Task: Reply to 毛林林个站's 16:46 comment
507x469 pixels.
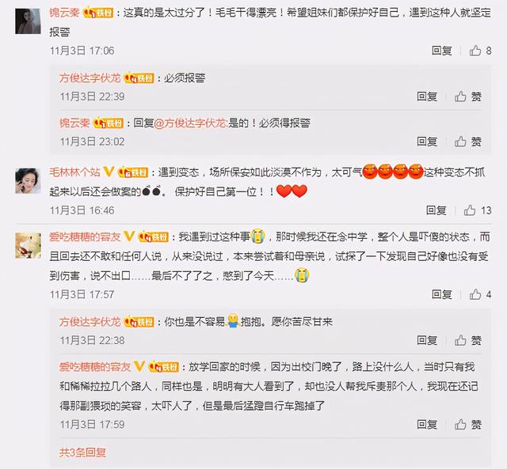Action: [436, 210]
